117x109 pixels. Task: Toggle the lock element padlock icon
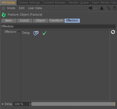pyautogui.click(x=115, y=8)
